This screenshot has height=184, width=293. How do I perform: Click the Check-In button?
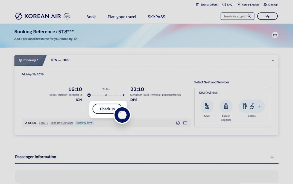(x=107, y=109)
